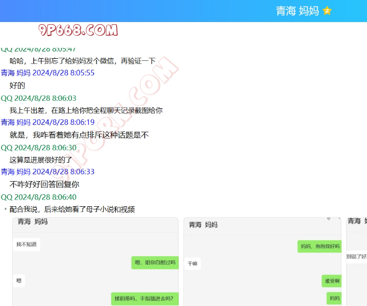The height and width of the screenshot is (306, 367).
Task: Select the header title 青海 妈妈
Action: [x=297, y=11]
